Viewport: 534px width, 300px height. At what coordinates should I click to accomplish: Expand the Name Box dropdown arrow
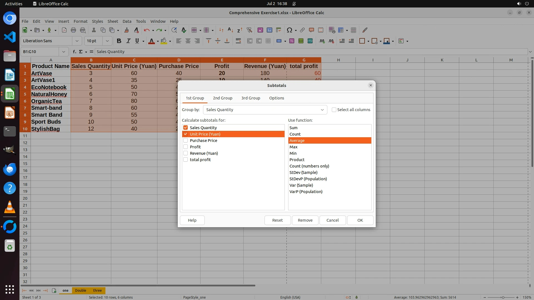point(64,52)
